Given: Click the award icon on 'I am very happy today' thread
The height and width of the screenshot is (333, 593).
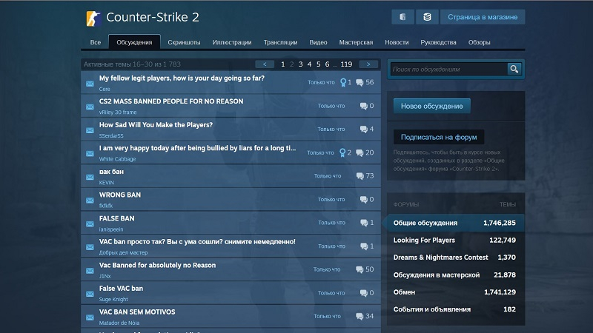Looking at the screenshot, I should click(342, 153).
